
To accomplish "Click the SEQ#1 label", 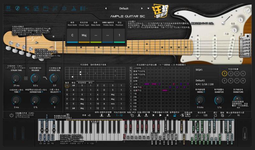I will [199, 70].
